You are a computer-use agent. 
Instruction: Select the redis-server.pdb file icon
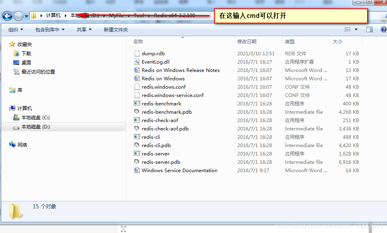(x=137, y=162)
